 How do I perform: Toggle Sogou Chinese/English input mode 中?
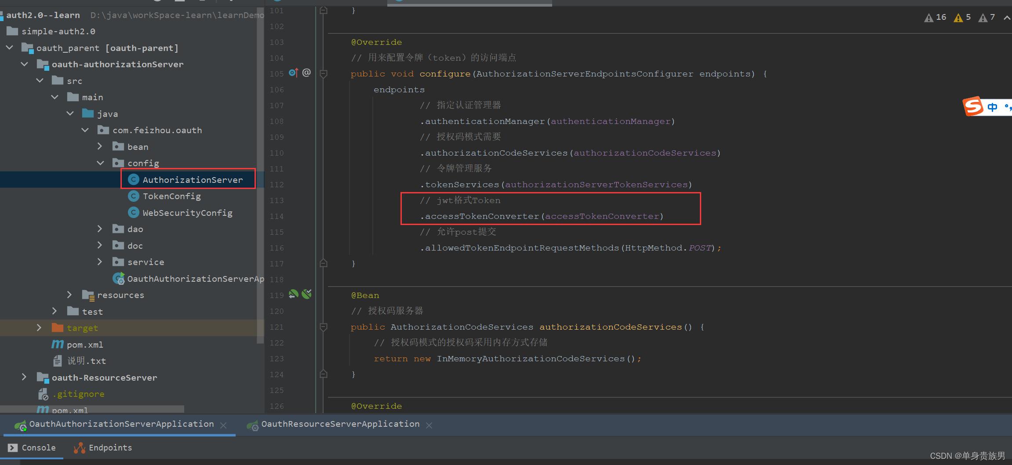point(992,107)
